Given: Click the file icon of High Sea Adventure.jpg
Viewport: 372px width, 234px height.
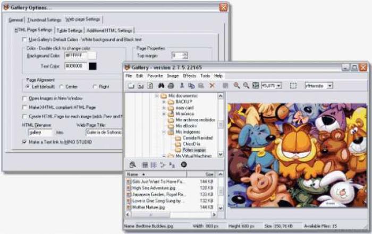Looking at the screenshot, I should pyautogui.click(x=129, y=188).
